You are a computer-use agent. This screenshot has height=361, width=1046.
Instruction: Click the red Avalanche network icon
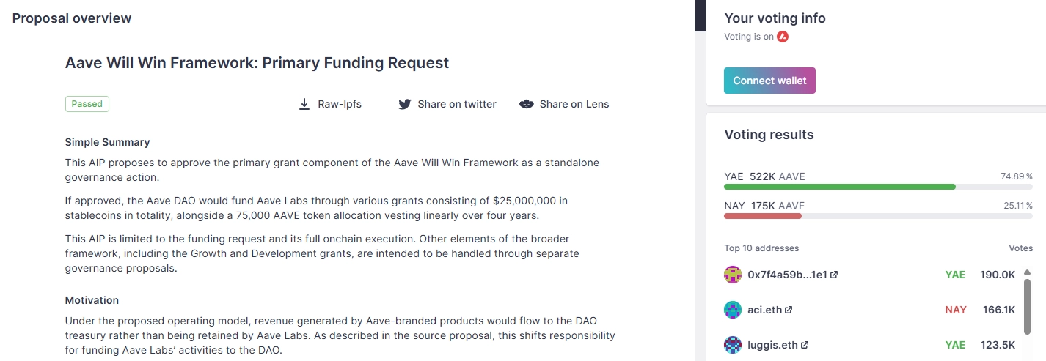(783, 37)
